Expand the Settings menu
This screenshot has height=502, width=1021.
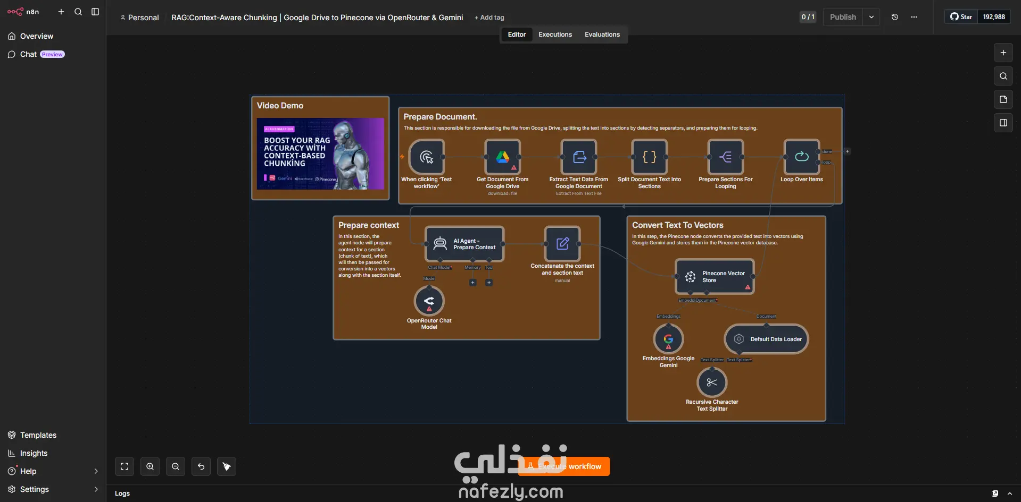(x=53, y=489)
